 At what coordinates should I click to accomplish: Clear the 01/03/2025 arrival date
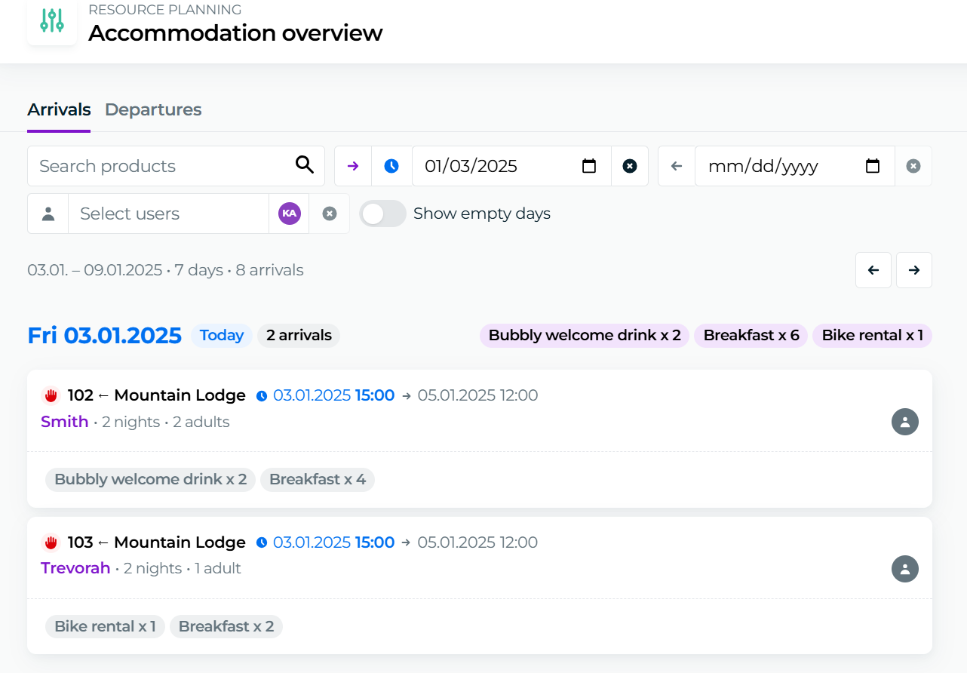coord(630,166)
